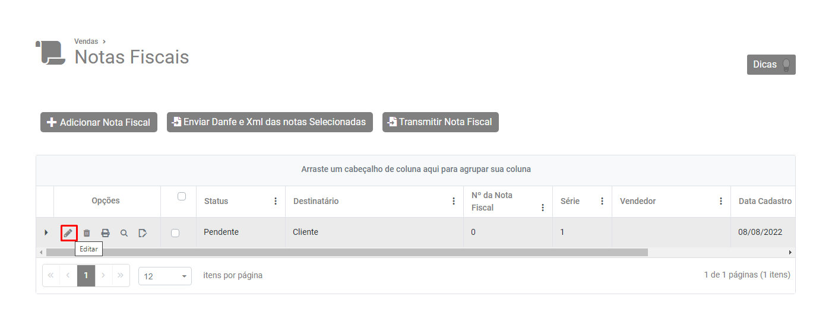The width and height of the screenshot is (832, 325).
Task: Click the printer icon in the row
Action: click(x=105, y=233)
